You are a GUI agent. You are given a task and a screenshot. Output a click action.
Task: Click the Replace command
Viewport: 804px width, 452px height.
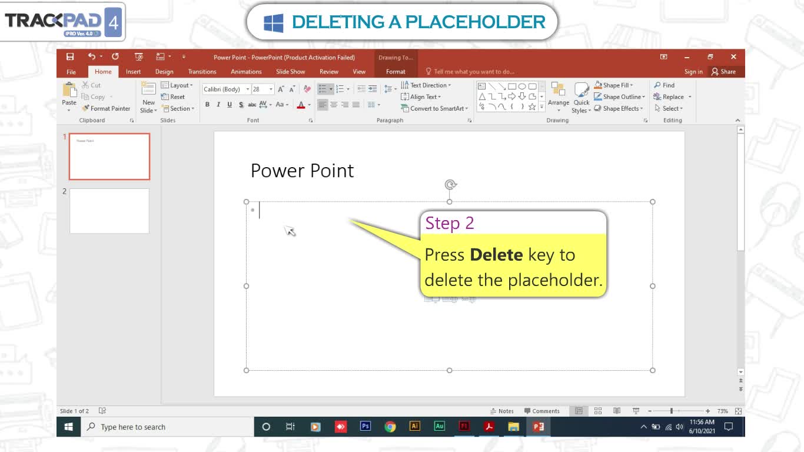coord(669,97)
